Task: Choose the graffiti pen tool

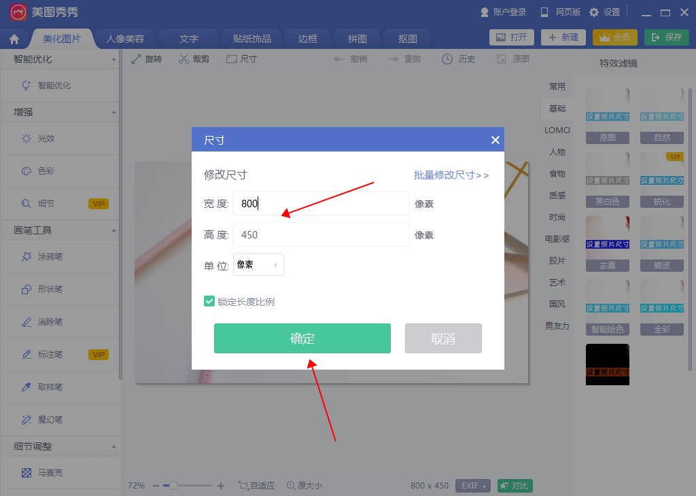Action: 27,257
